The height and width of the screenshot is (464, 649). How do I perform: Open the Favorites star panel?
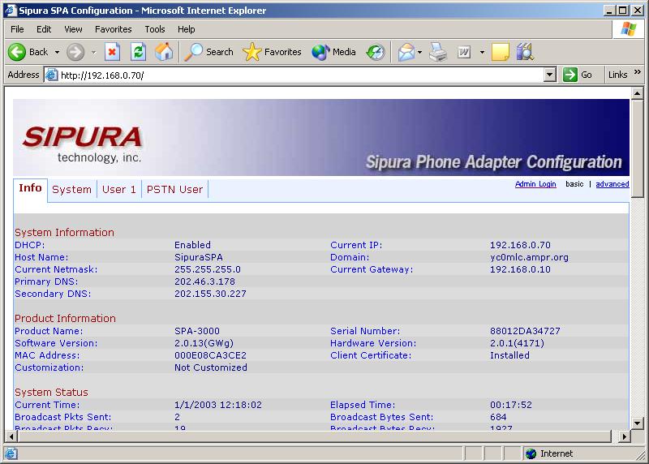tap(273, 52)
